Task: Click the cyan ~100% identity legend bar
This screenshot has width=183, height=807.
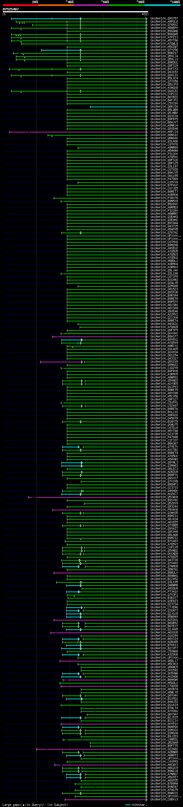Action: (x=162, y=5)
